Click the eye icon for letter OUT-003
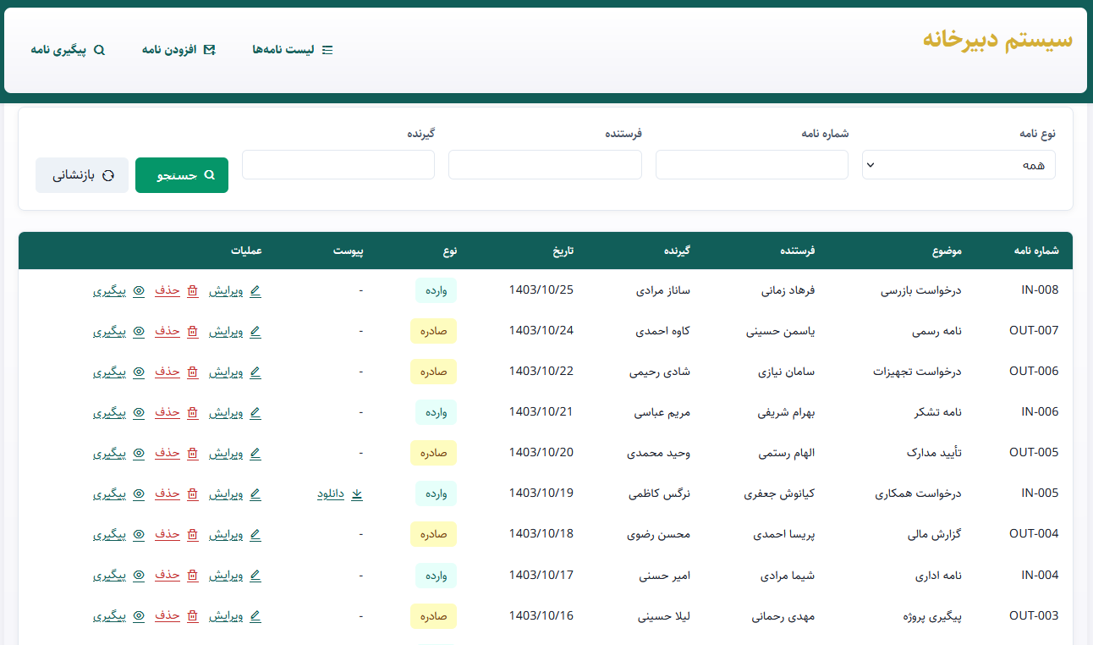 (x=139, y=616)
